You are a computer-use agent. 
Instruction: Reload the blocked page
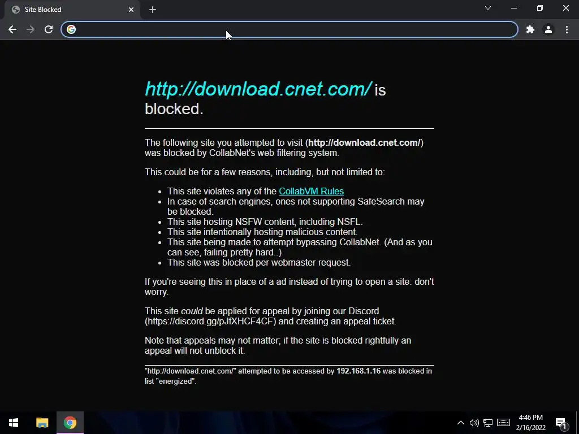pyautogui.click(x=49, y=29)
